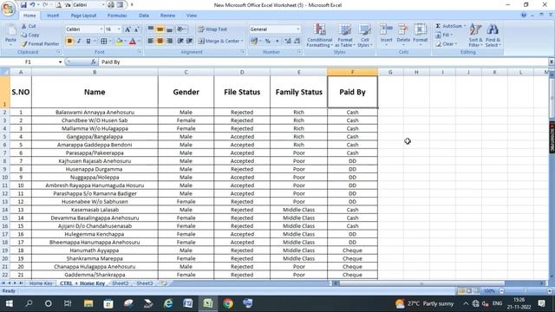The height and width of the screenshot is (312, 555).
Task: Set top vertical alignment
Action: pos(150,29)
